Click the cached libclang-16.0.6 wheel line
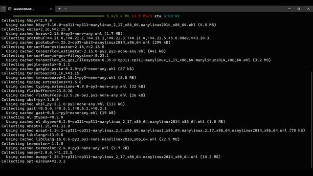This screenshot has width=313, height=176. pyautogui.click(x=92, y=139)
